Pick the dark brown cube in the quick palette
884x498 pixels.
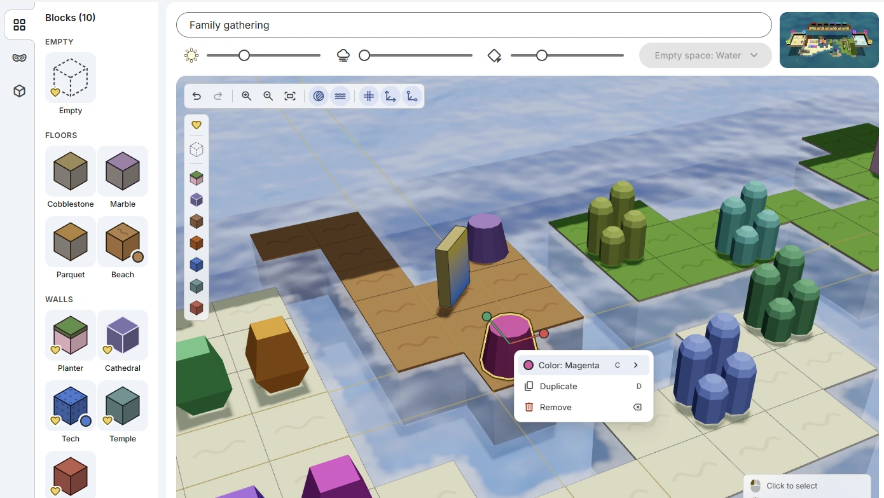coord(197,221)
